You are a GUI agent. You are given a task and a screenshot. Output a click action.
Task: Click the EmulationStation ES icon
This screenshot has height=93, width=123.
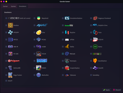click(67, 18)
